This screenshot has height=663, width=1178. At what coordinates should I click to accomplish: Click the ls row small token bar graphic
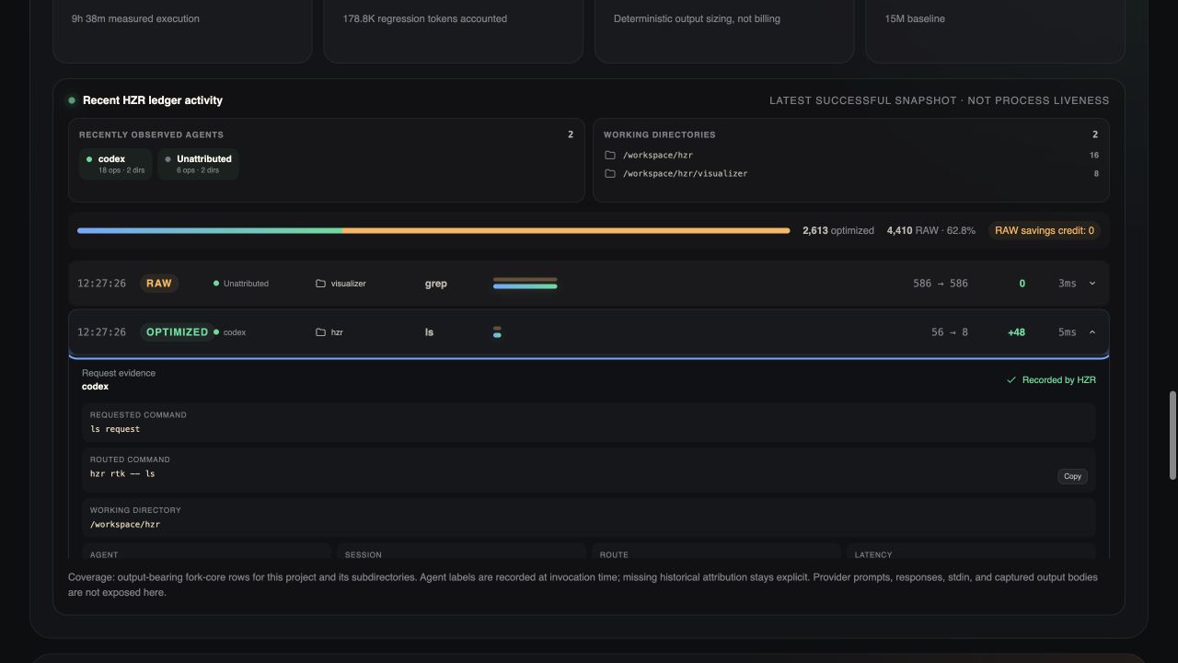497,332
